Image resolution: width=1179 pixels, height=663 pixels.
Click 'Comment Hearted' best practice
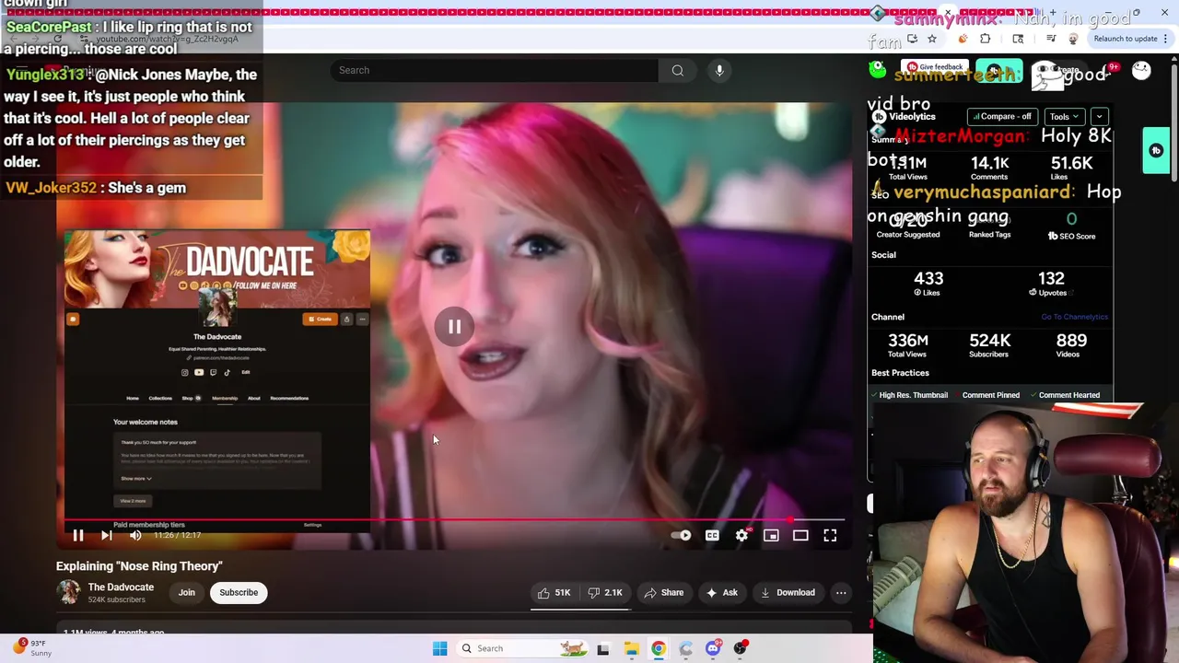(x=1068, y=395)
